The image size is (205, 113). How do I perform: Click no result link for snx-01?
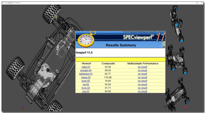pos(142,91)
